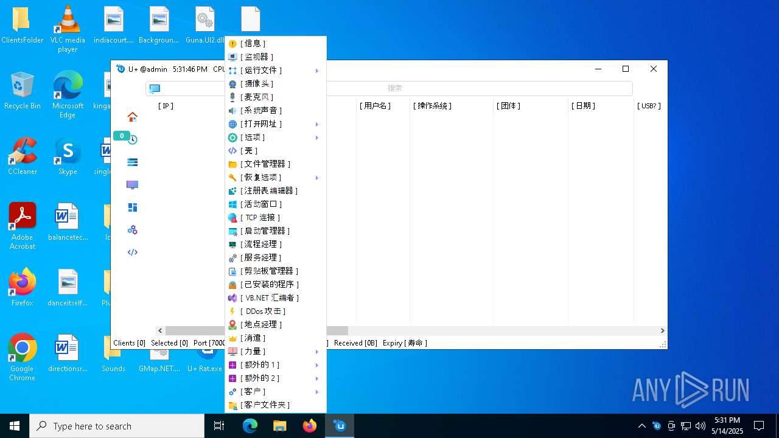The height and width of the screenshot is (438, 779).
Task: Select the Recycle Bin desktop icon
Action: [x=23, y=90]
